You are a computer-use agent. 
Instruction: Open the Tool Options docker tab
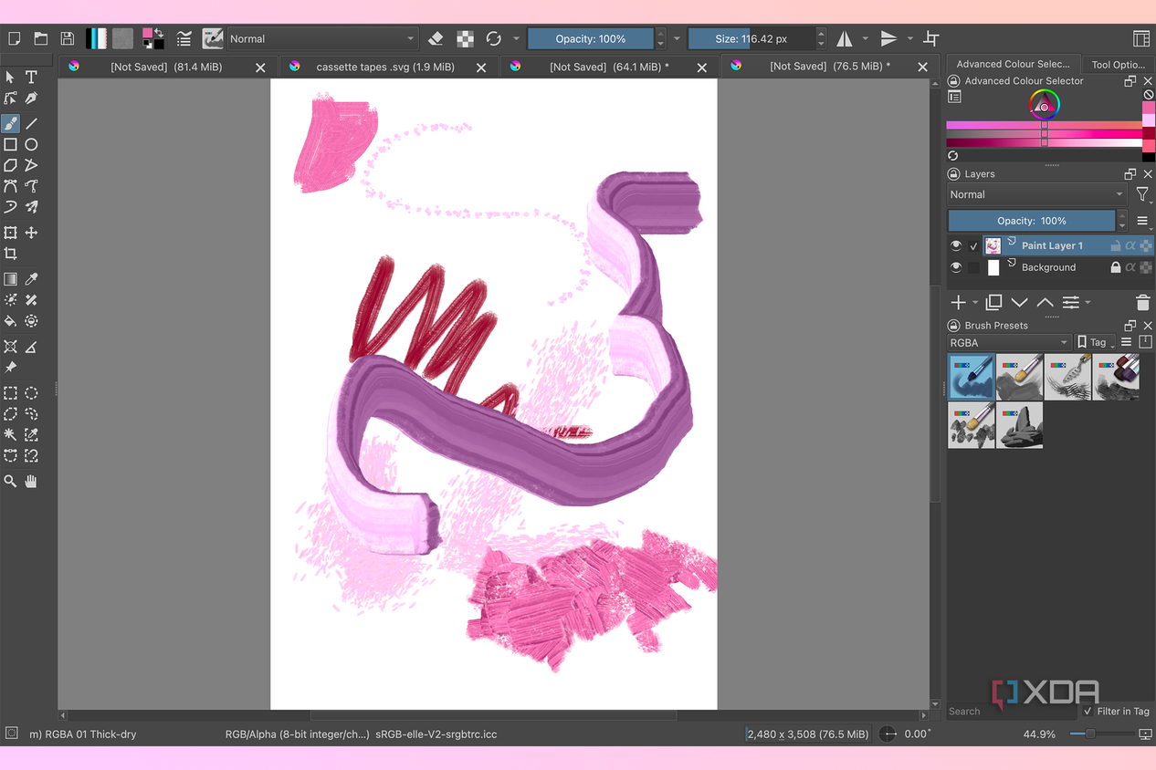click(x=1118, y=65)
